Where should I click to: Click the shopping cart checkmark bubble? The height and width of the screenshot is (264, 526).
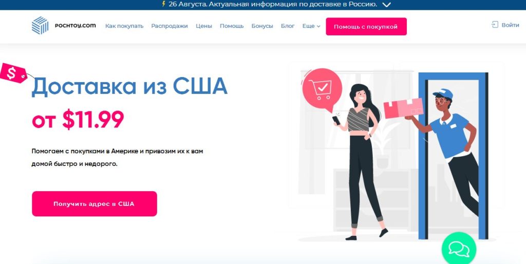click(322, 89)
